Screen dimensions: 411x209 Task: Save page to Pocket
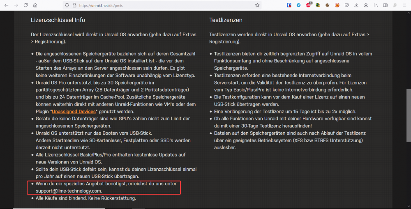(346, 5)
